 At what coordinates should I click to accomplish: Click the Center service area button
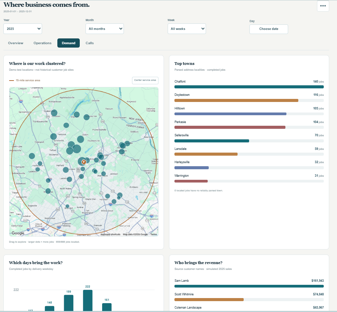[145, 80]
